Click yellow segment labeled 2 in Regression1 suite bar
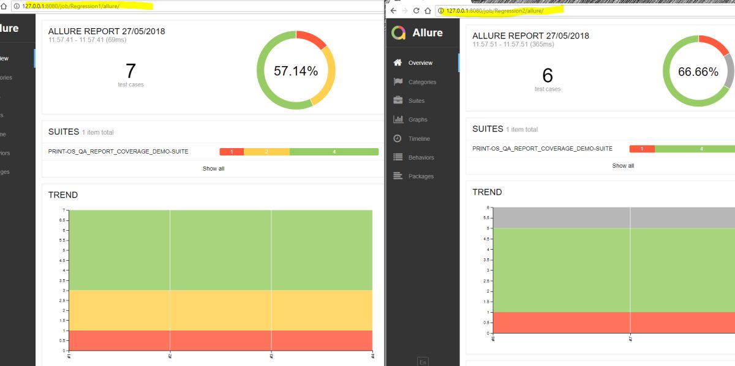Screen dimensions: 735x366 click(266, 151)
